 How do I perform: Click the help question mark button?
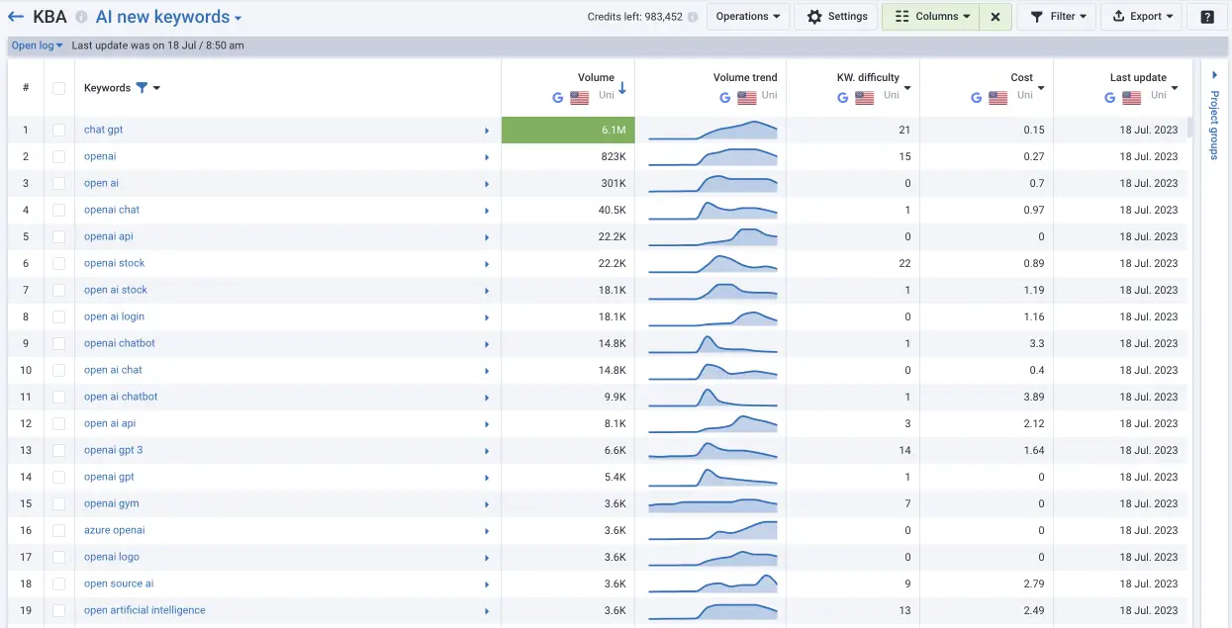(1207, 17)
